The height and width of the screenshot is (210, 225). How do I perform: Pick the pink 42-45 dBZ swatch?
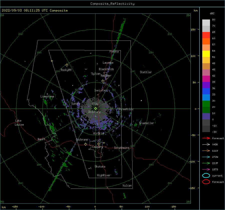click(x=206, y=72)
